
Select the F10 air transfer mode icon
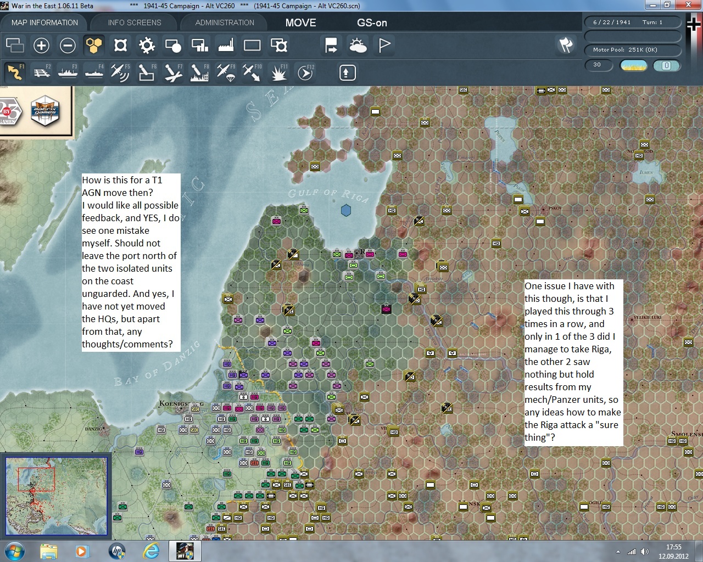tap(252, 72)
